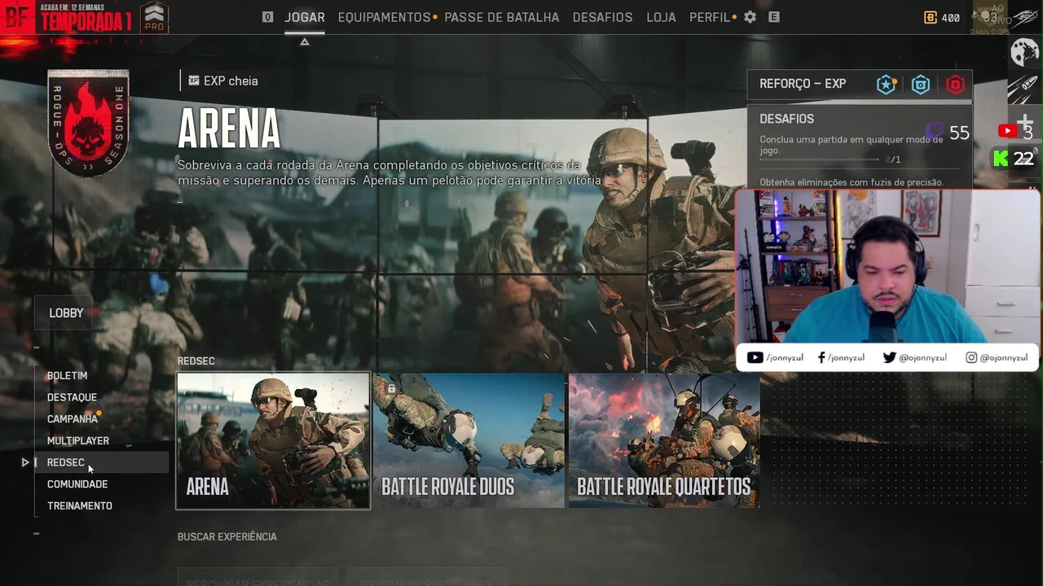Click the YouTube /jonnyzul social icon
1043x586 pixels.
(755, 357)
